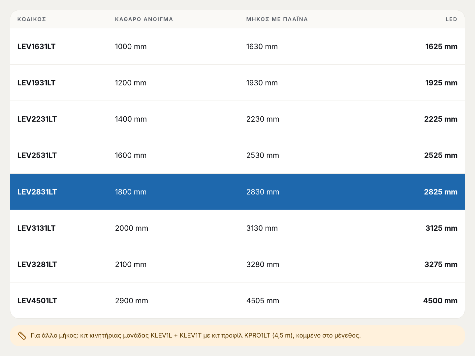Click the 2225 mm LED value
The height and width of the screenshot is (356, 475).
(441, 119)
